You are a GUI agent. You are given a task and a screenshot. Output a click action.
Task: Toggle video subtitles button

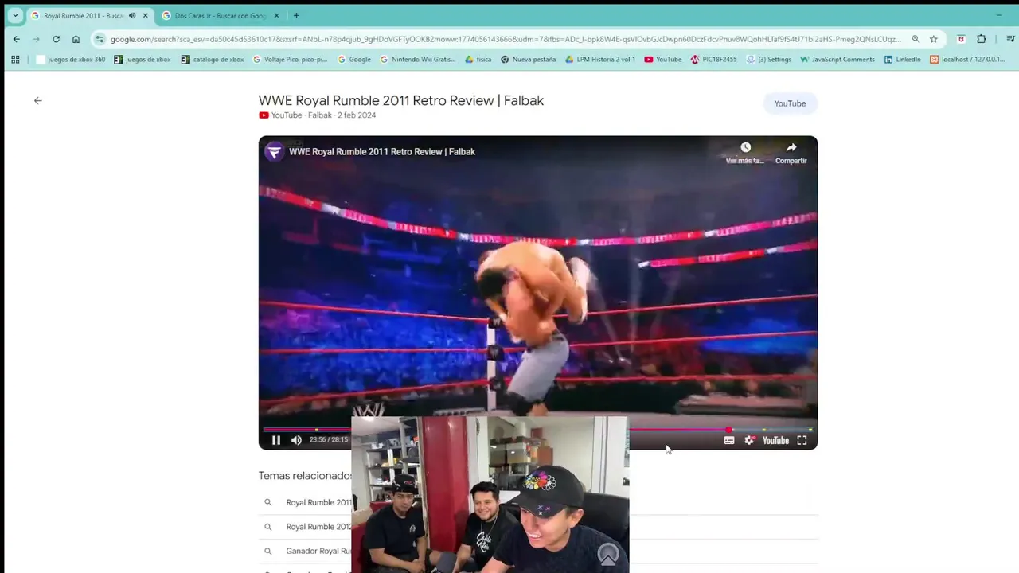pos(729,440)
